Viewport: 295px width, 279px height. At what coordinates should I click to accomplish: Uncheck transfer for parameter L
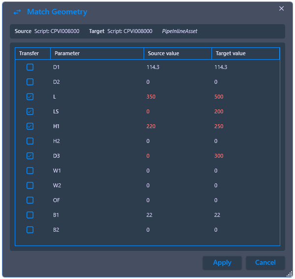point(30,97)
